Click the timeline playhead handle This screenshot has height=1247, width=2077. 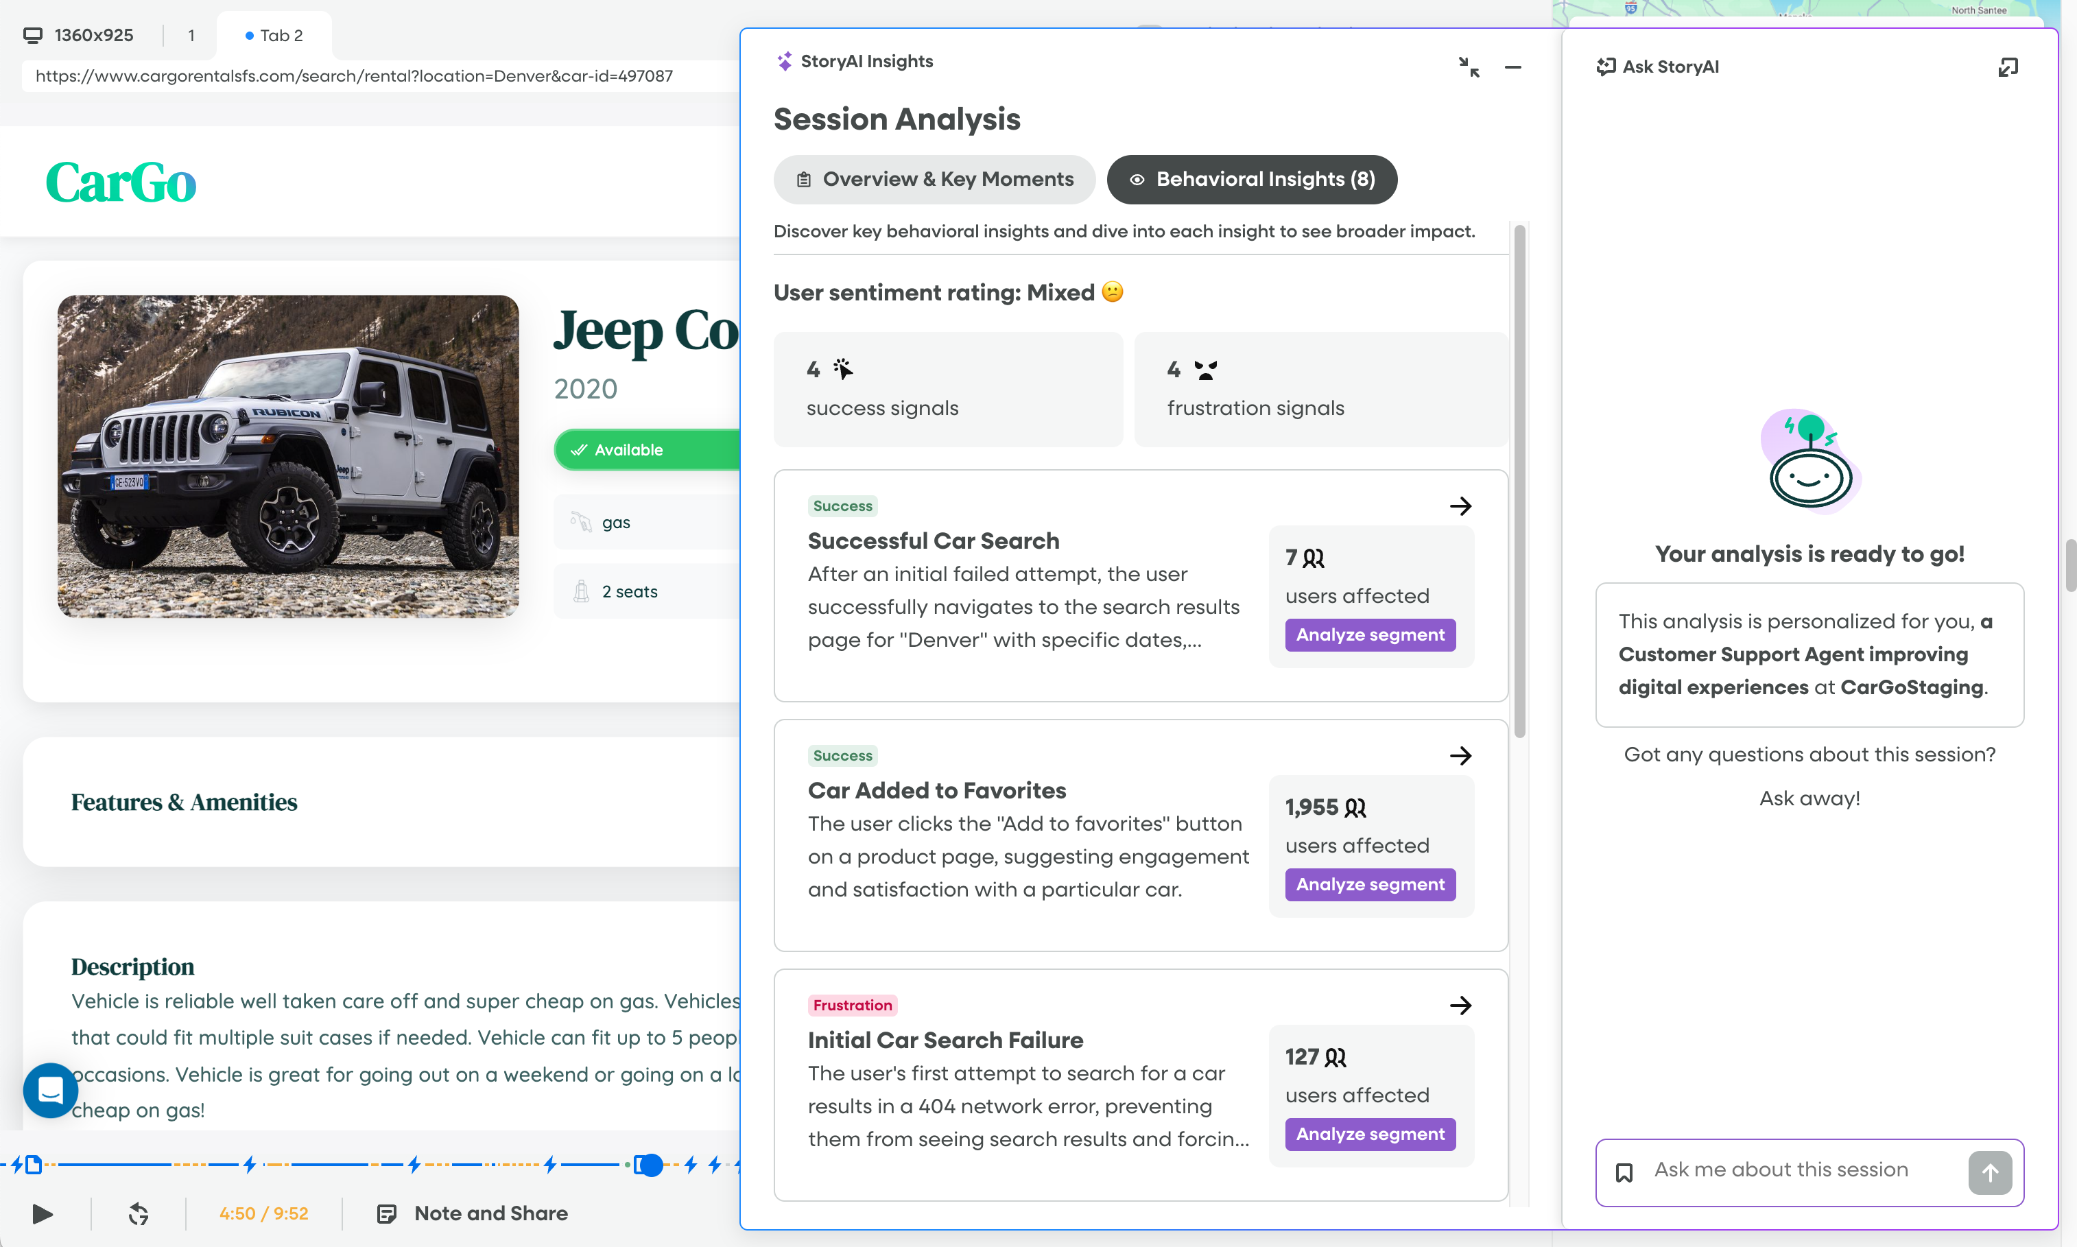[x=650, y=1165]
